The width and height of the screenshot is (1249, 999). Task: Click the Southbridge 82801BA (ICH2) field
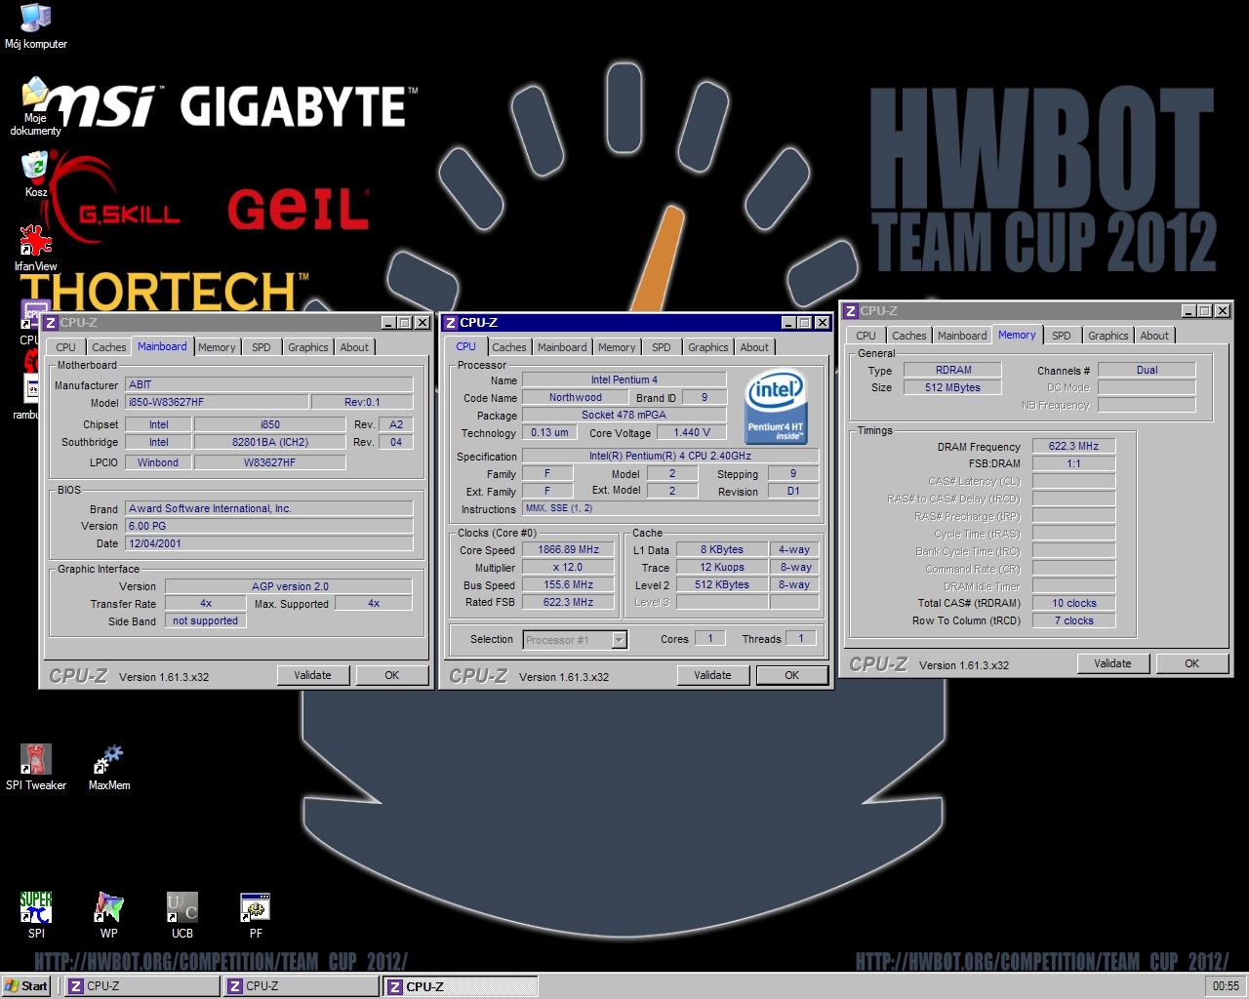[x=269, y=442]
